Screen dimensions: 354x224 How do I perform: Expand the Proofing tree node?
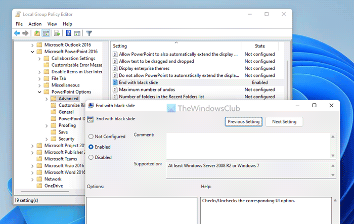(47, 125)
